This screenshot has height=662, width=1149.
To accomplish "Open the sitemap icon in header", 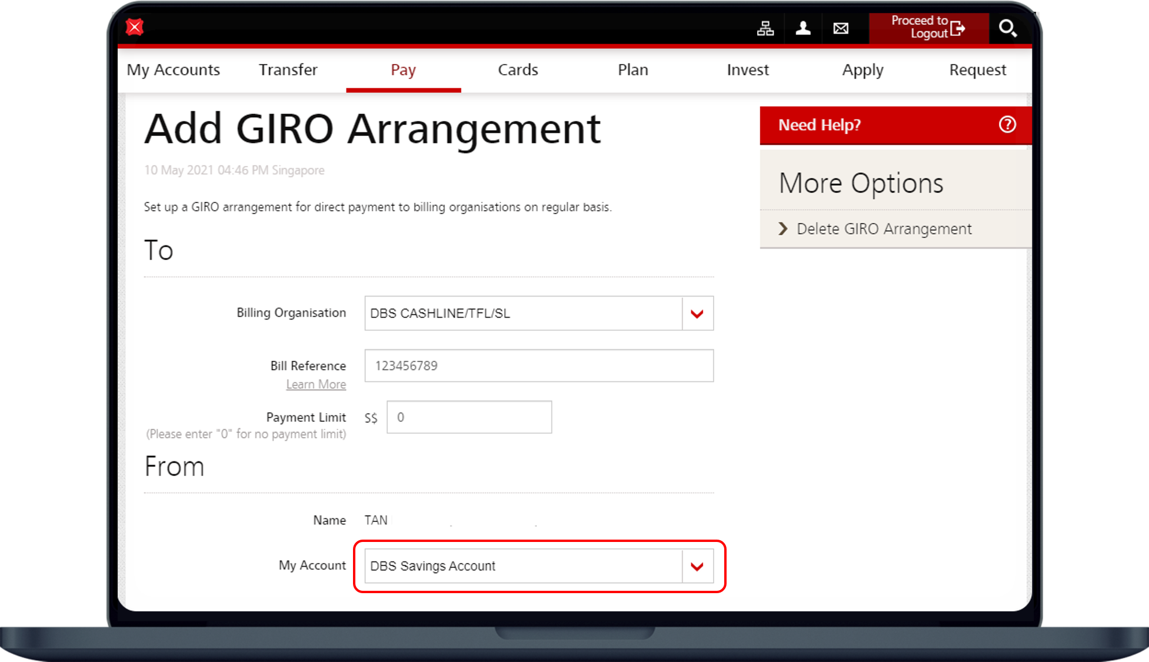I will point(765,28).
